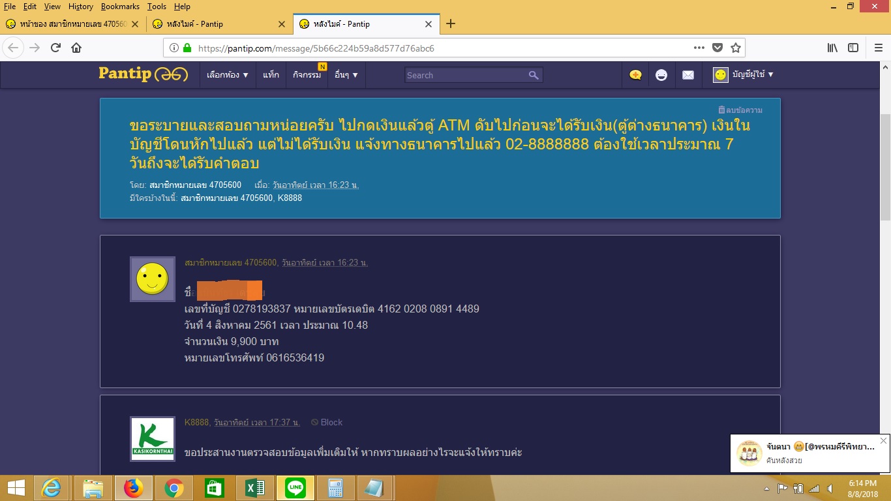Click the Kasikornthai K8888 avatar
This screenshot has width=891, height=501.
click(153, 439)
